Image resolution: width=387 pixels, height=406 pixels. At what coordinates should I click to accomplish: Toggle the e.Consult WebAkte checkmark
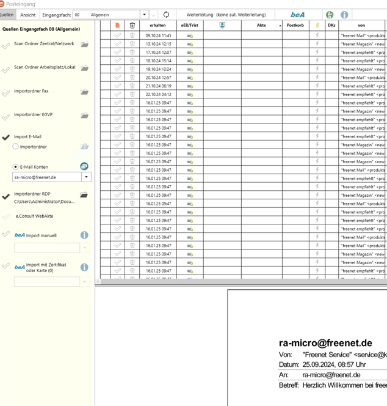5,216
